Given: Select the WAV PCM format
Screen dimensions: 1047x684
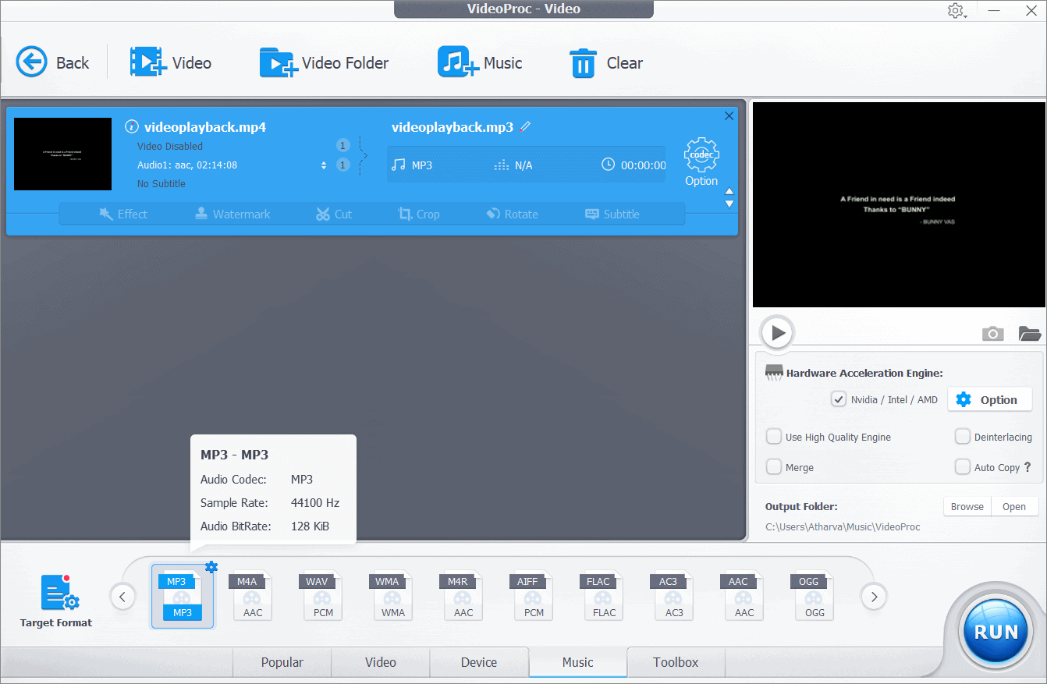Looking at the screenshot, I should coord(323,597).
